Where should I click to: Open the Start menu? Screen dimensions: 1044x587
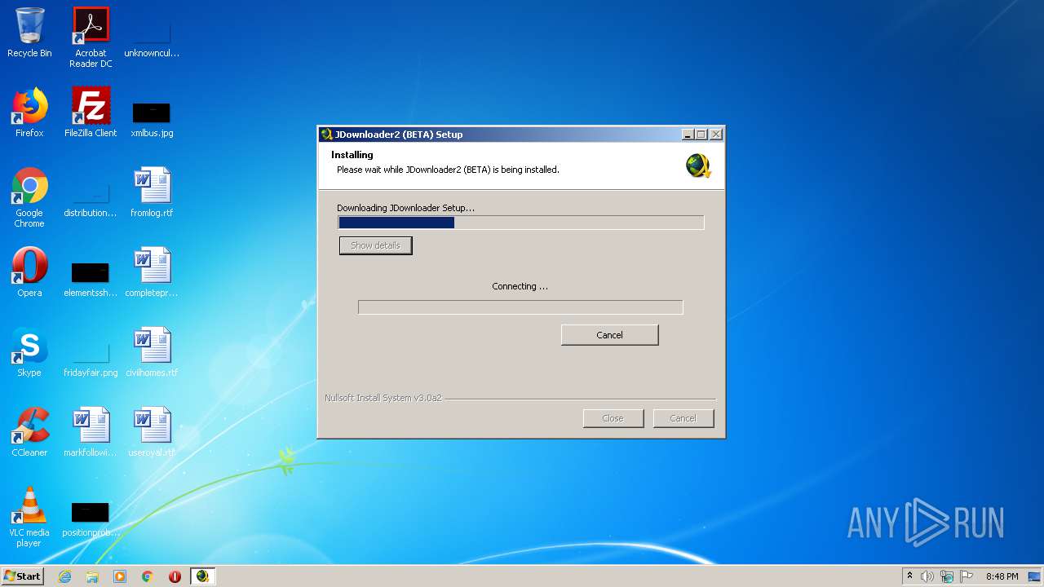click(22, 576)
